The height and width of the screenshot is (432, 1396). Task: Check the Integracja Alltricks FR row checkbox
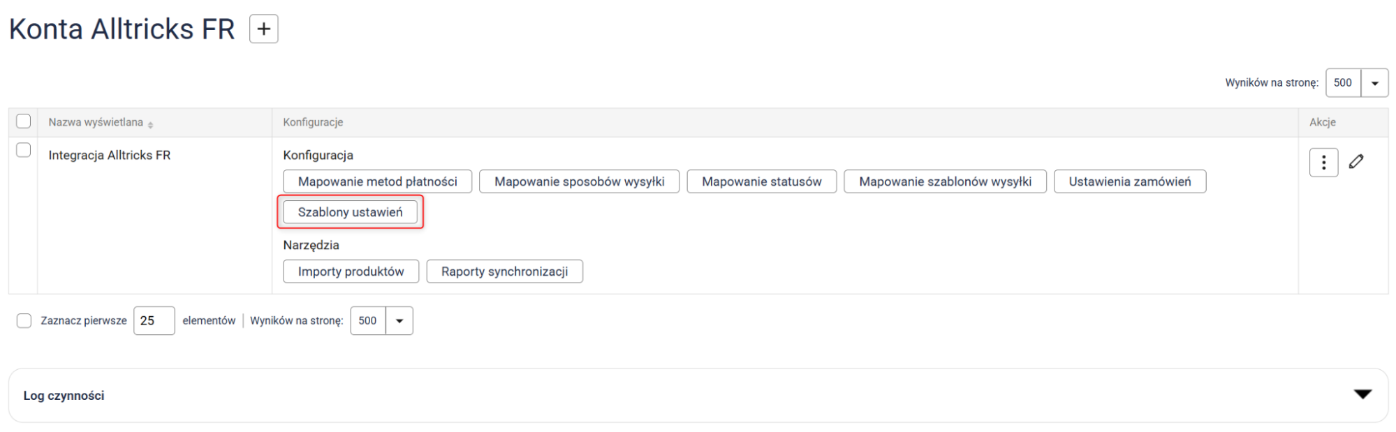[24, 150]
